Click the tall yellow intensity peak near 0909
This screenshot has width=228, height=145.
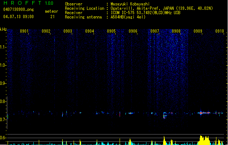[x=204, y=140]
